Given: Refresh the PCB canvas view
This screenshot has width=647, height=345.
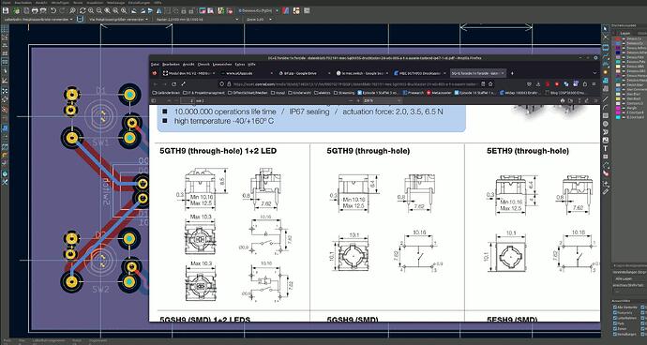Looking at the screenshot, I should [83, 10].
